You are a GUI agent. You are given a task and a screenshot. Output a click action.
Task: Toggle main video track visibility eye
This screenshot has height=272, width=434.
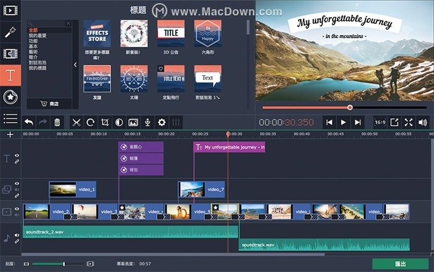coord(17,209)
